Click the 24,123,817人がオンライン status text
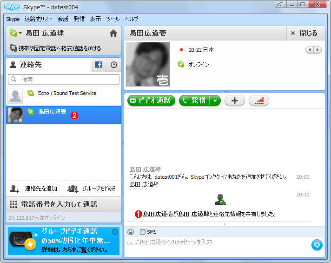The image size is (331, 263). (x=37, y=218)
